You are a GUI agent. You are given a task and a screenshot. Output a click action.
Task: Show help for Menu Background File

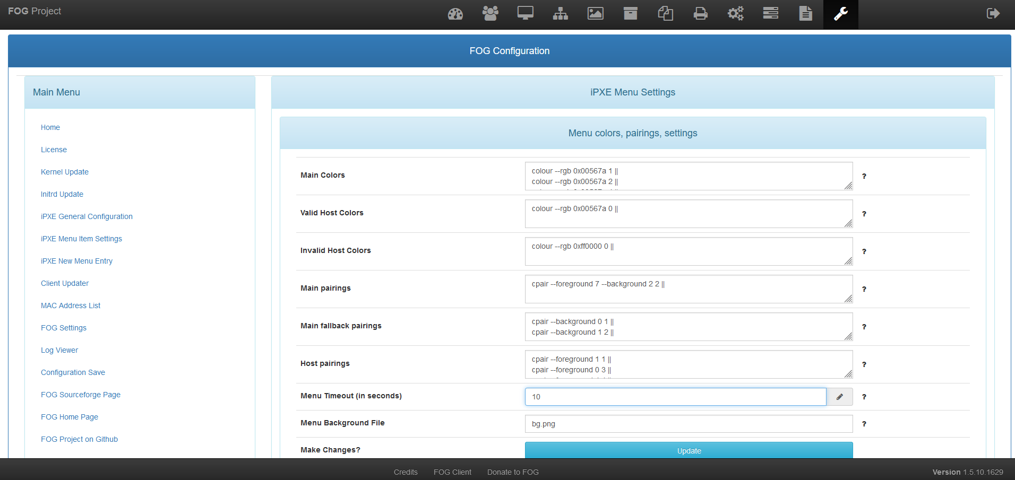(x=864, y=424)
